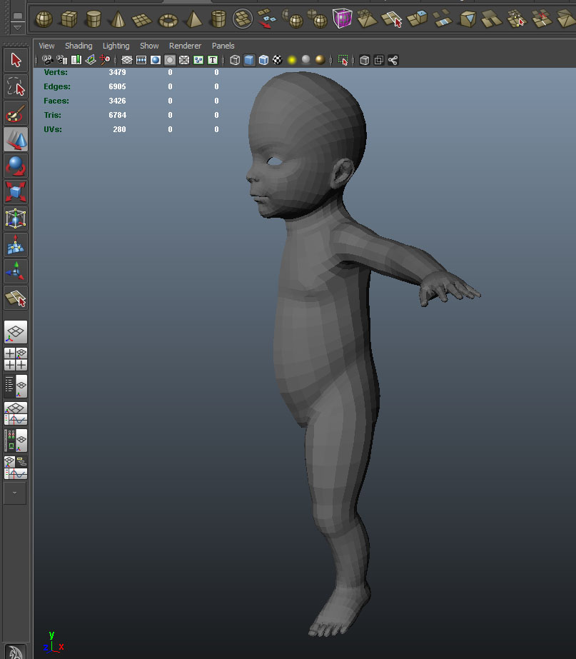The width and height of the screenshot is (576, 659).
Task: Enable wireframe display mode
Action: (235, 60)
